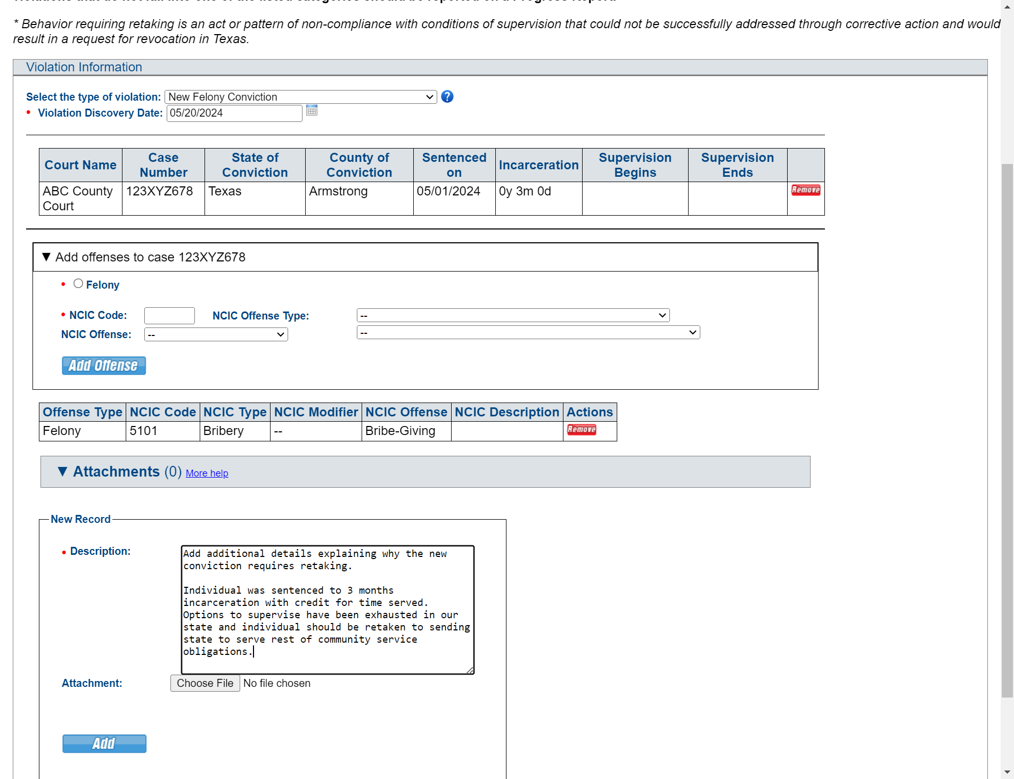Click the Add Offense button
The height and width of the screenshot is (779, 1014).
coord(104,366)
